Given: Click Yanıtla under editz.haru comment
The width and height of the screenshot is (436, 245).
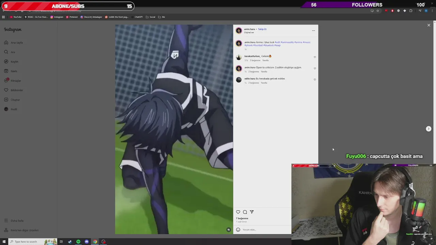Looking at the screenshot, I should pos(264,83).
